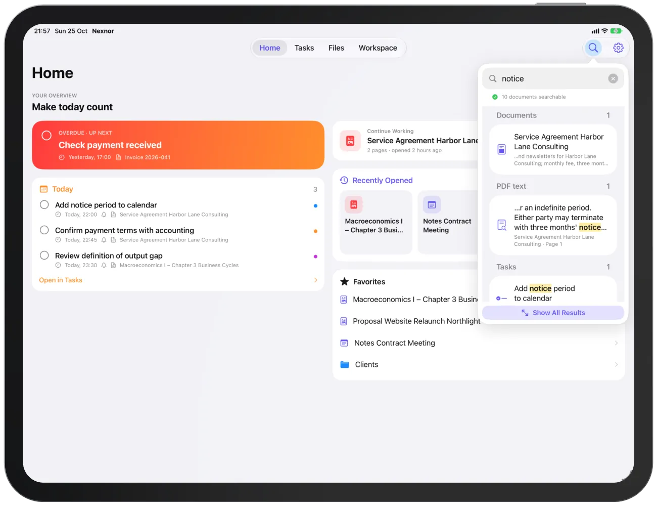Clear the search field with the x icon
Viewport: 657px width, 505px height.
coord(613,78)
